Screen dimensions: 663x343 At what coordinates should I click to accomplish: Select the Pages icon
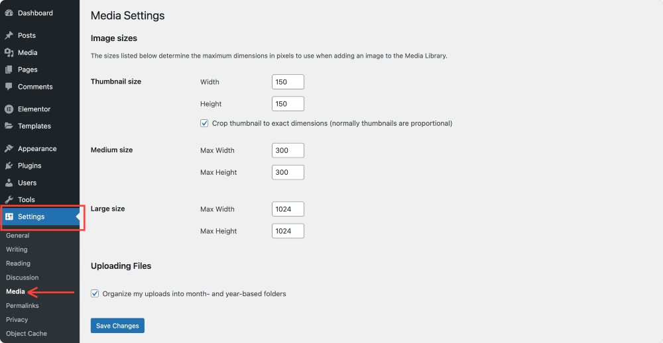point(9,70)
